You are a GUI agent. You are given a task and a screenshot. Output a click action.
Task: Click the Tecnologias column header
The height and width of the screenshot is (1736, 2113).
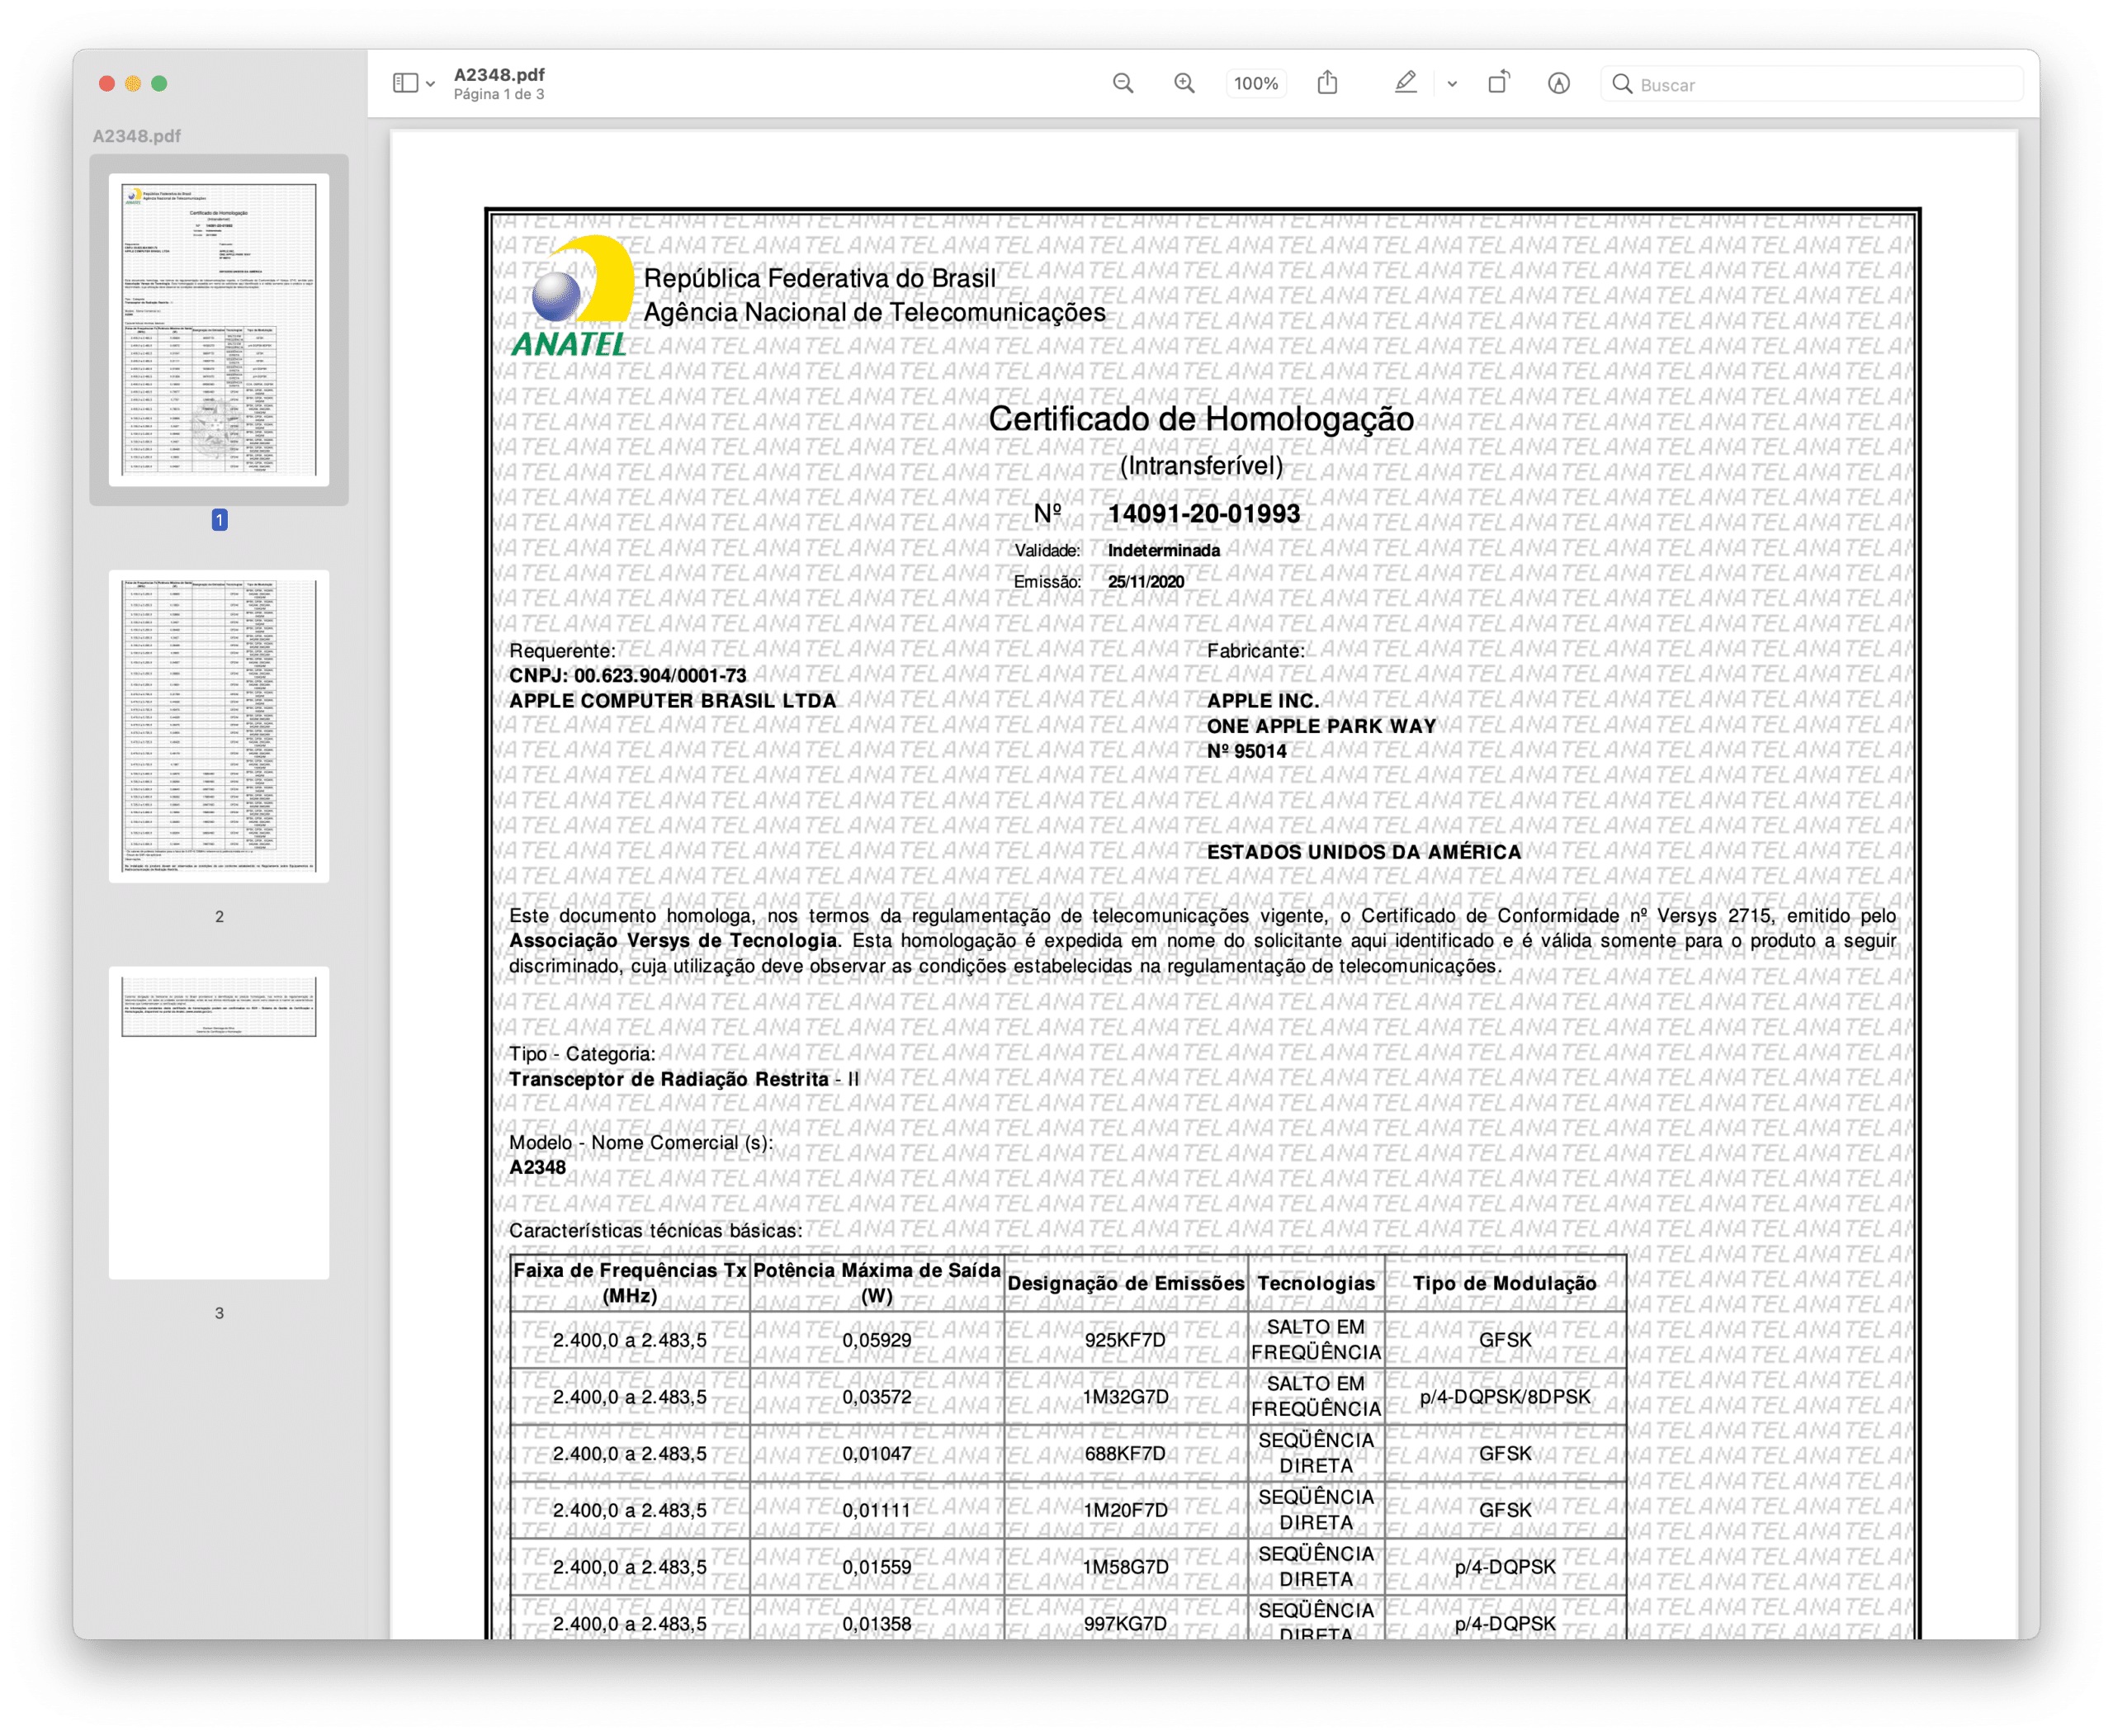click(1316, 1283)
